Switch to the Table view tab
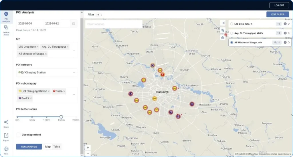 point(57,147)
